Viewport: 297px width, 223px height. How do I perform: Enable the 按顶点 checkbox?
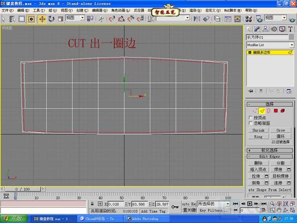tap(251, 118)
